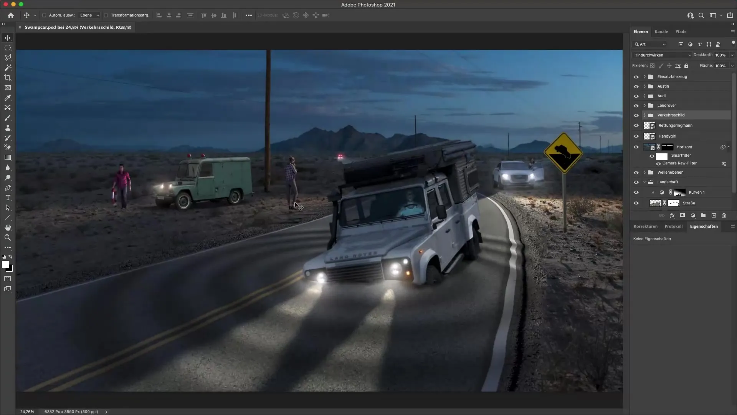Choose the Brush tool
This screenshot has width=737, height=415.
pos(8,118)
